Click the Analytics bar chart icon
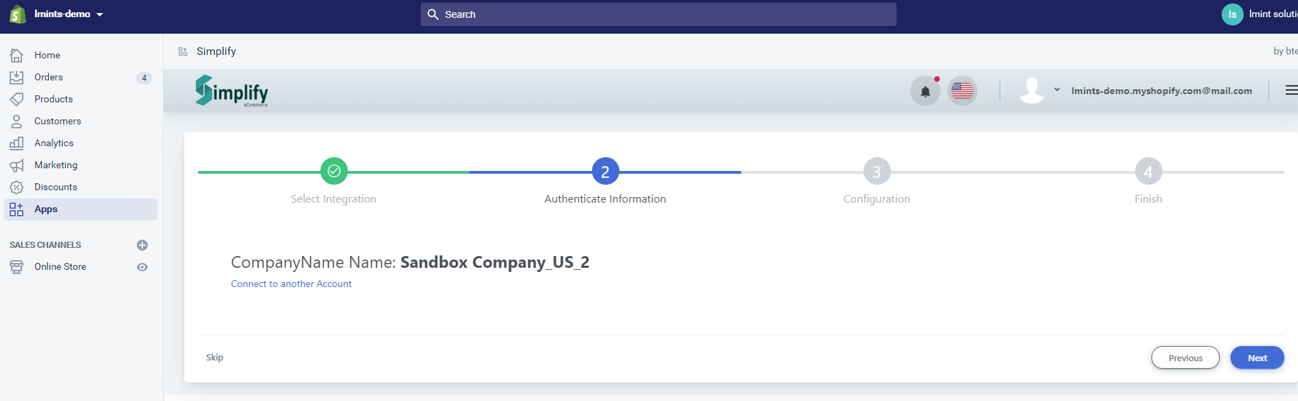The width and height of the screenshot is (1298, 401). pyautogui.click(x=16, y=143)
